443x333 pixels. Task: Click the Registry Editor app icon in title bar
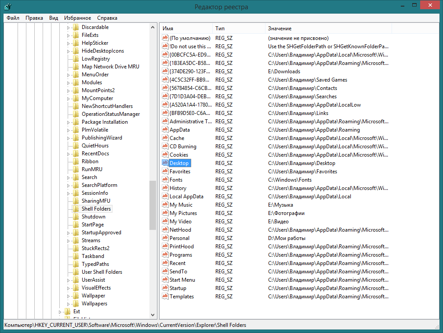[x=8, y=7]
